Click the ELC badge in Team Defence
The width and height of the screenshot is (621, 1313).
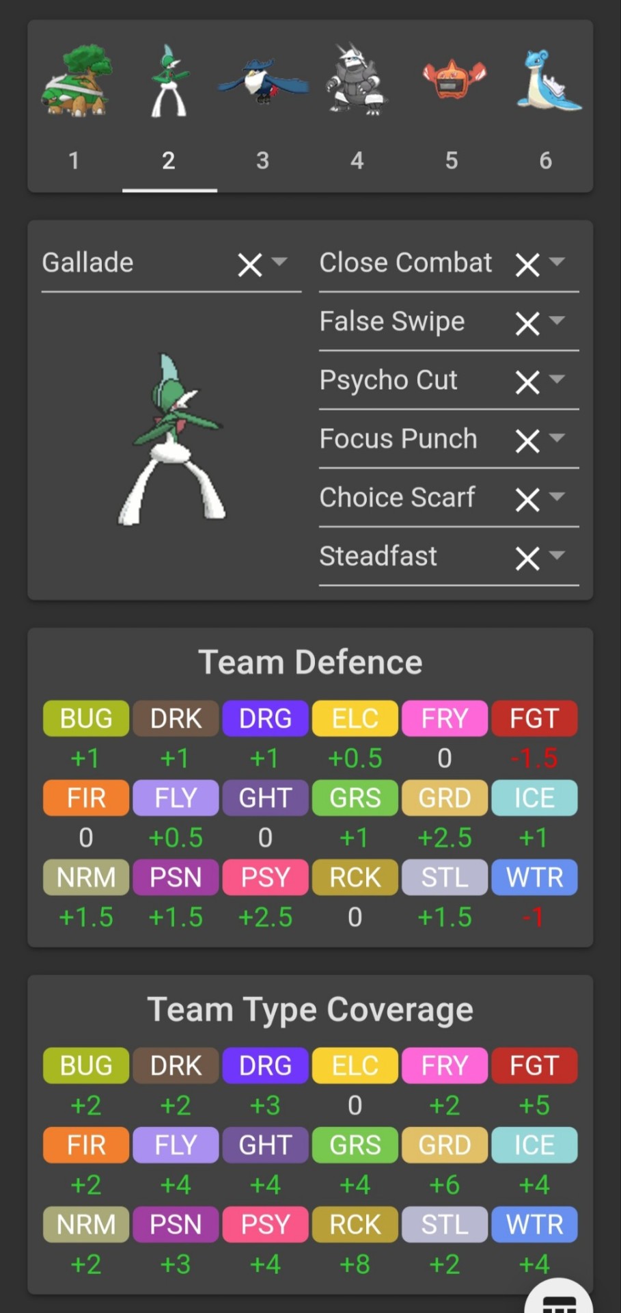pyautogui.click(x=355, y=719)
